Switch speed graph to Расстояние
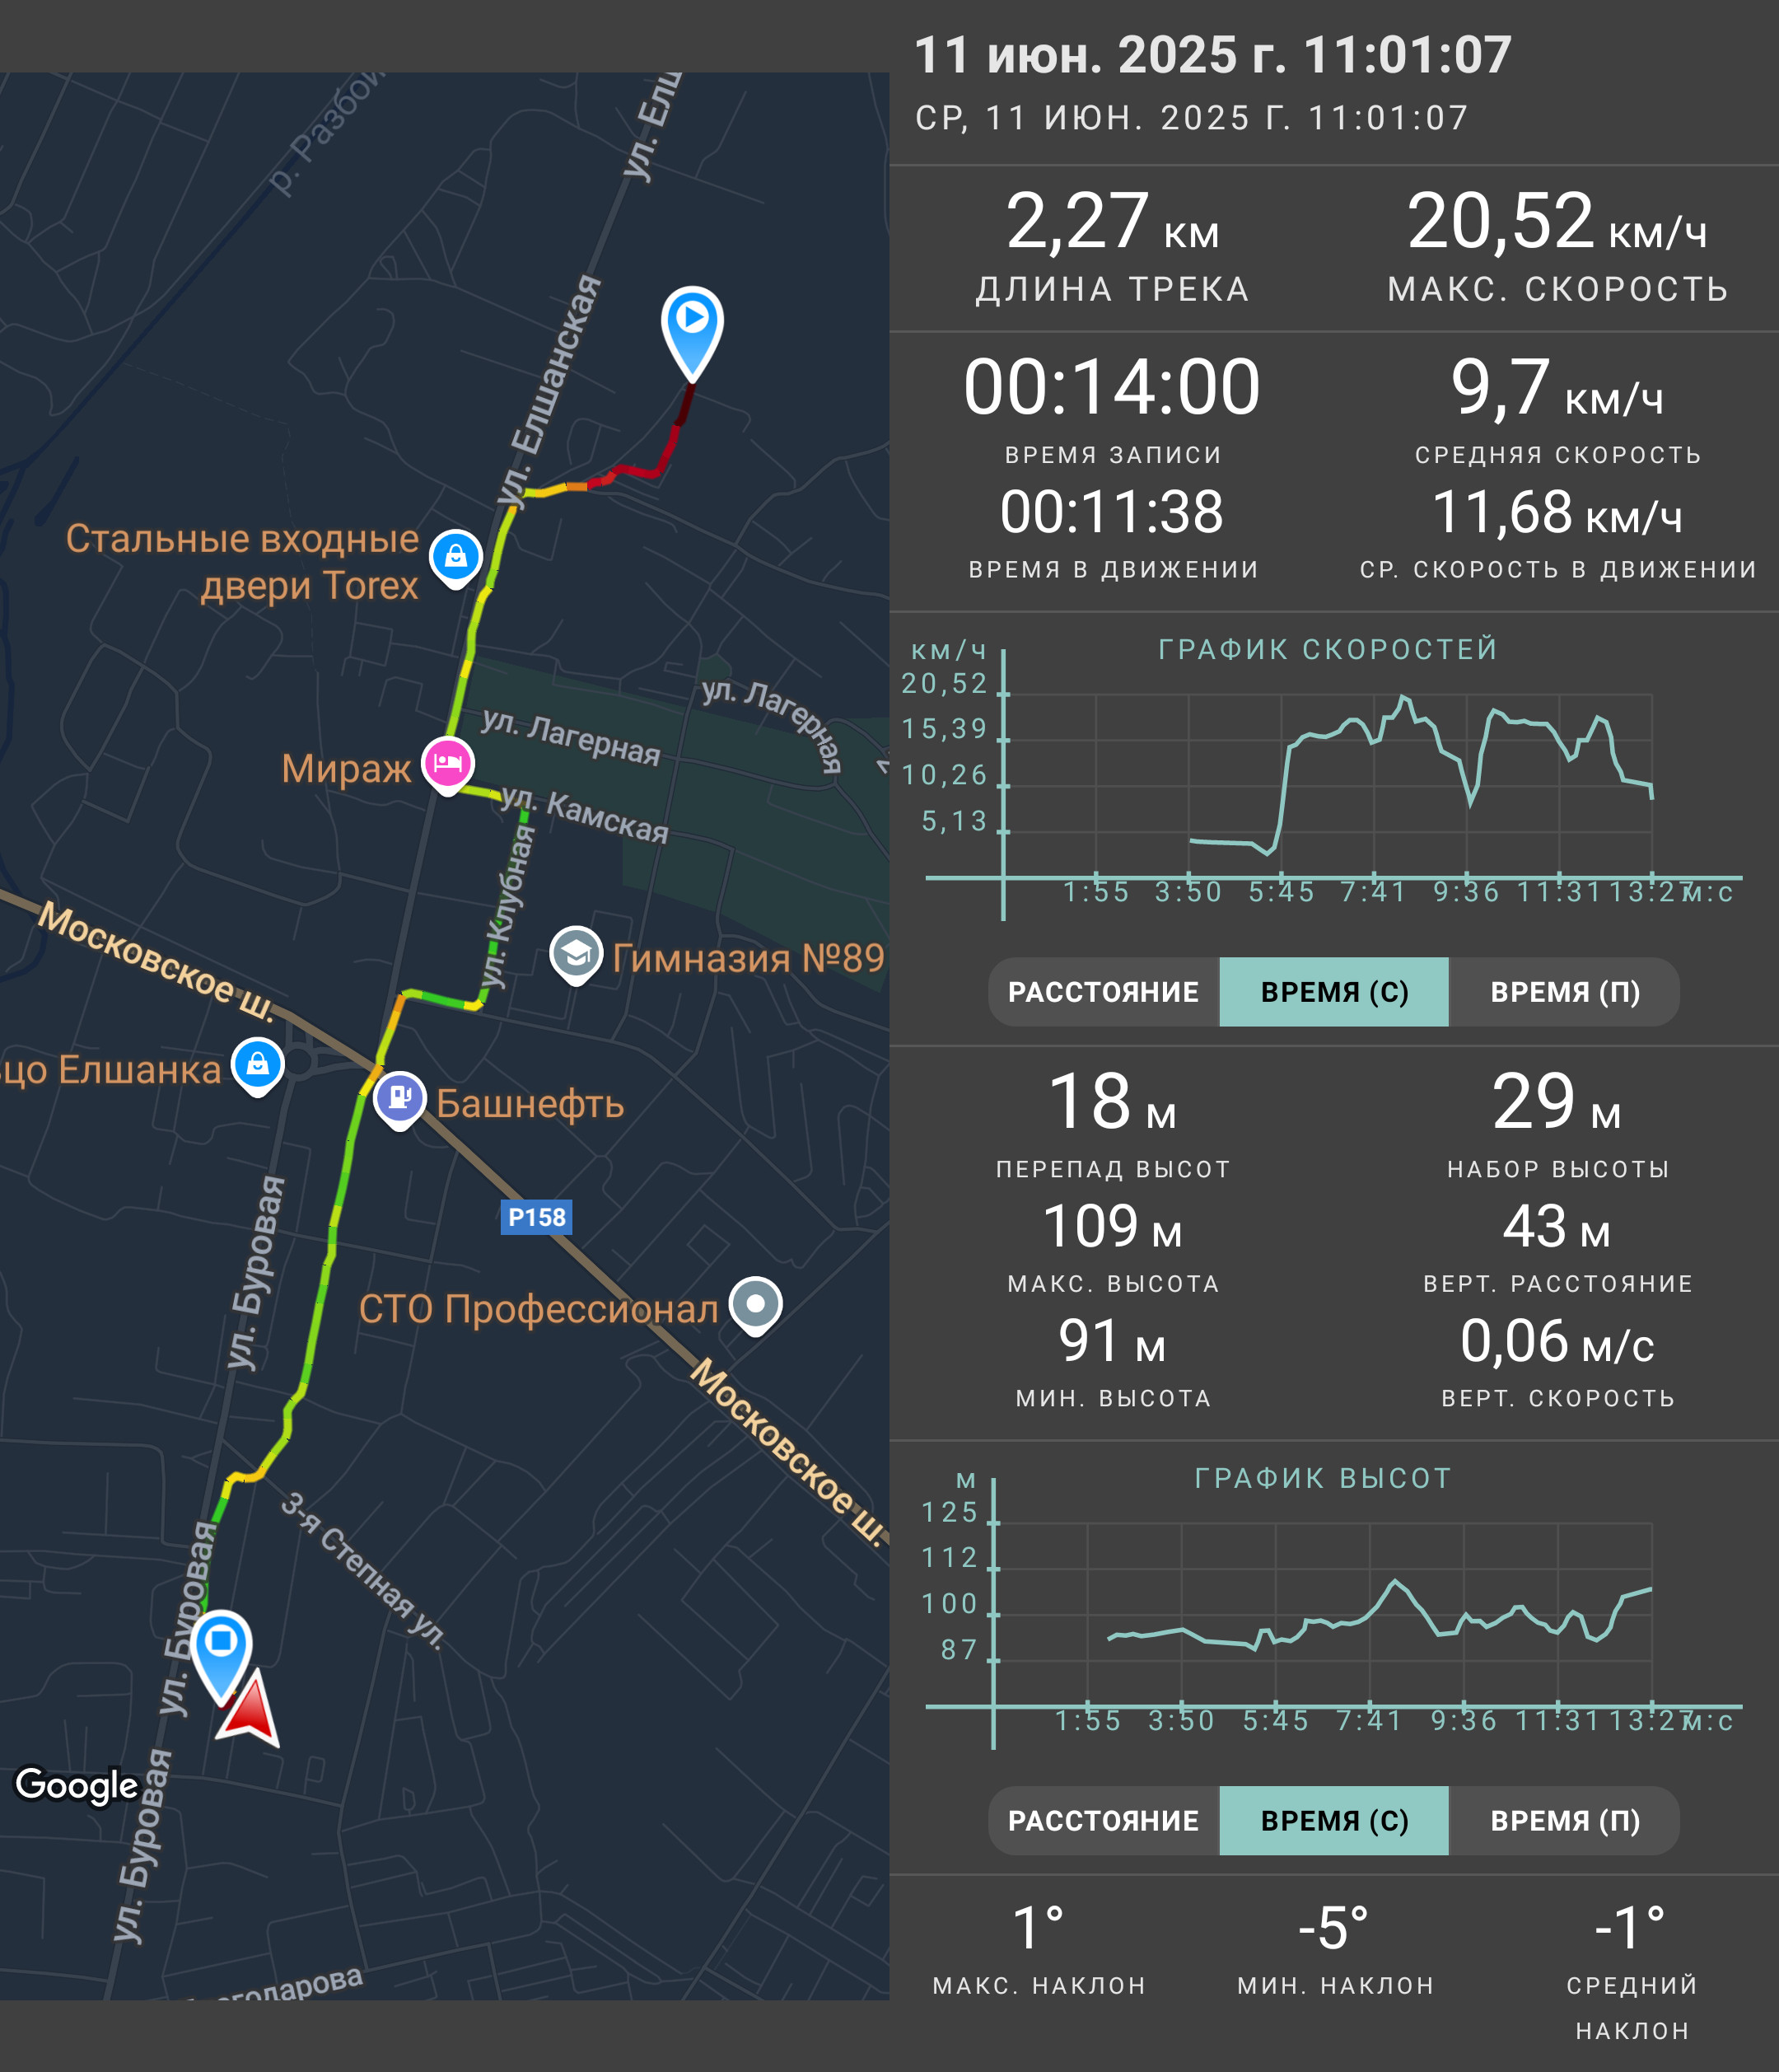1779x2072 pixels. coord(1104,992)
